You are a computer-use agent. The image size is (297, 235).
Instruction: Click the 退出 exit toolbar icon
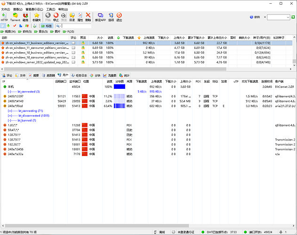[119, 16]
